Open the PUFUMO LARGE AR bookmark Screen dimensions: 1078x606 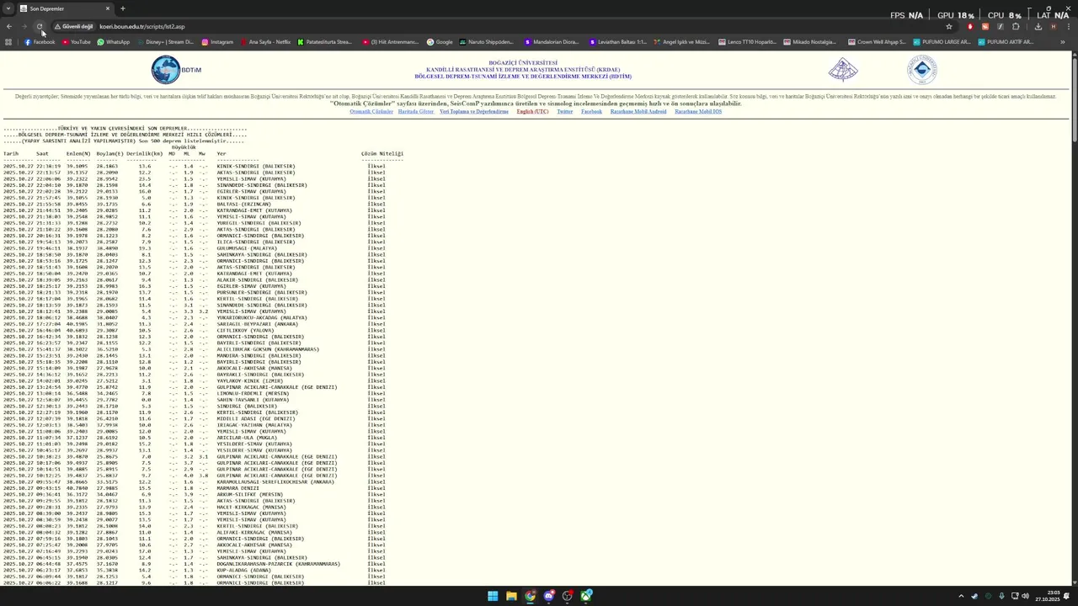click(x=942, y=42)
